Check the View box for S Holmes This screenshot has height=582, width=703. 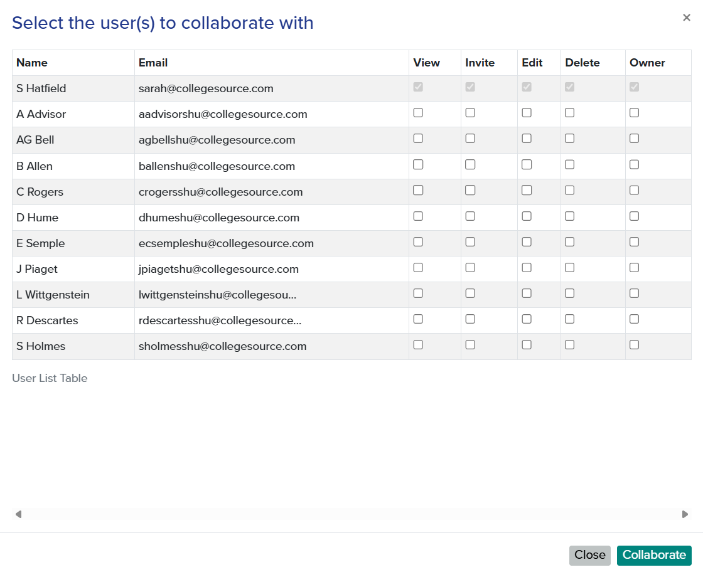pyautogui.click(x=418, y=344)
